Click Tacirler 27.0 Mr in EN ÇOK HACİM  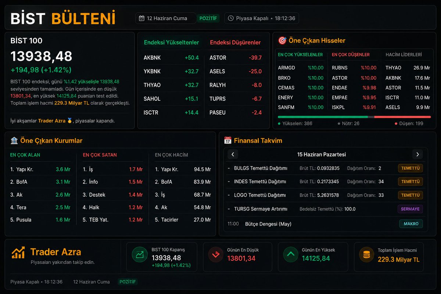183,220
